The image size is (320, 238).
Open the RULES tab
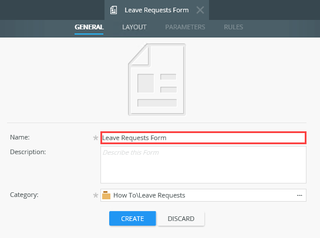coord(234,27)
